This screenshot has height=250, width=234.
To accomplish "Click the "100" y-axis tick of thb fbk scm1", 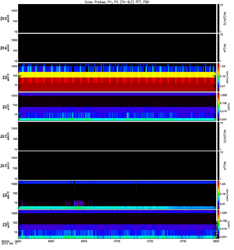I will pos(15,105).
